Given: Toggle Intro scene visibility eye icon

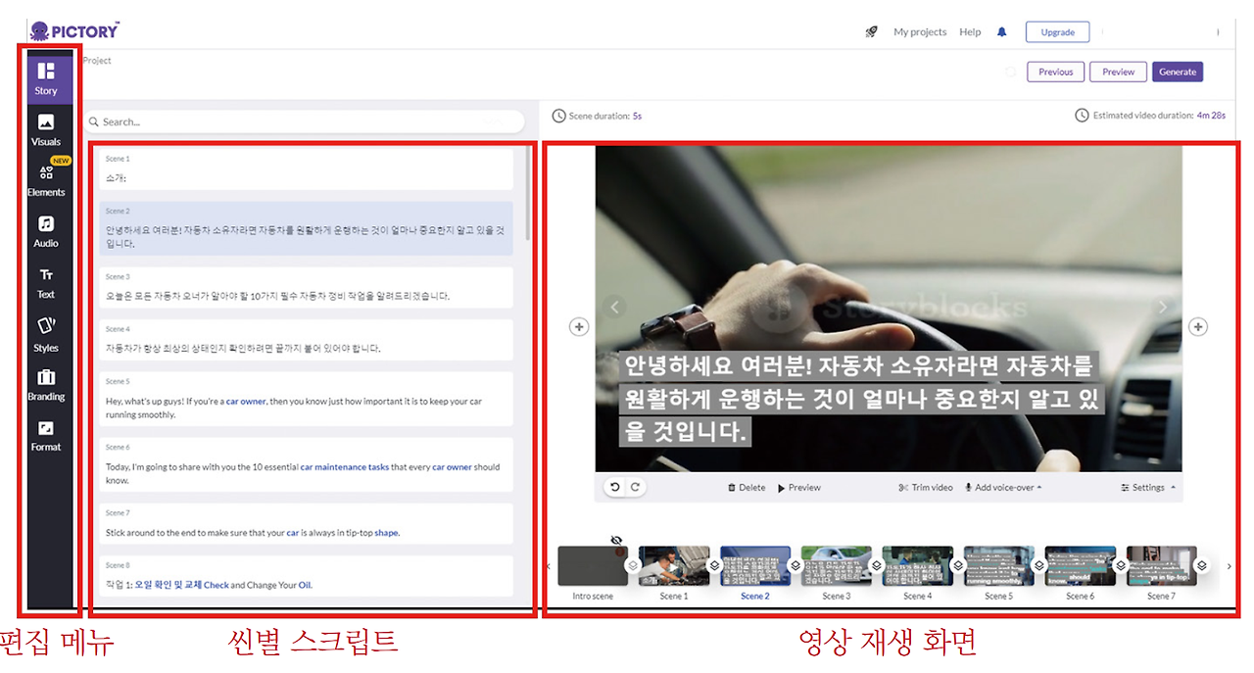Looking at the screenshot, I should (x=616, y=540).
